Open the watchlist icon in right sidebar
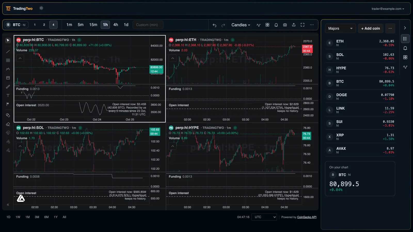This screenshot has height=232, width=413. coord(405,39)
